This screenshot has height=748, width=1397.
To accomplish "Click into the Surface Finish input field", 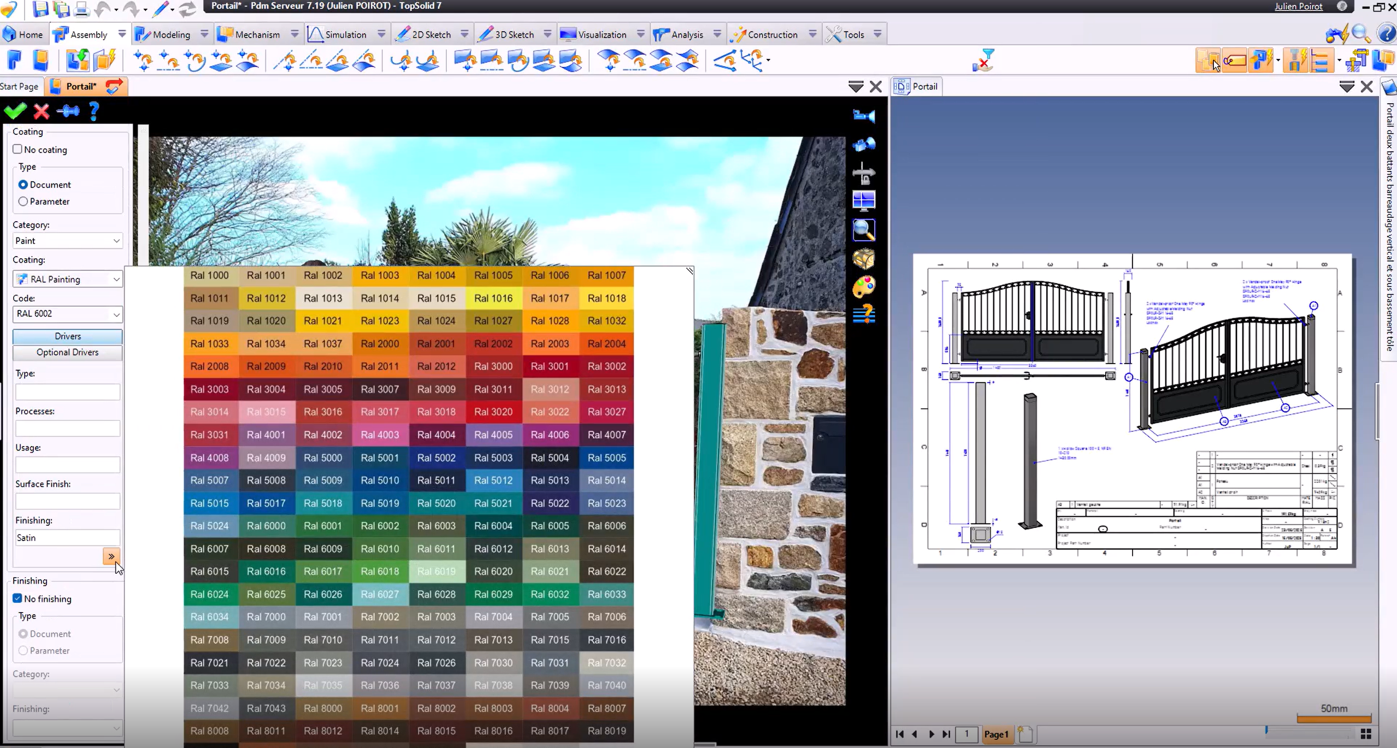I will [x=67, y=501].
